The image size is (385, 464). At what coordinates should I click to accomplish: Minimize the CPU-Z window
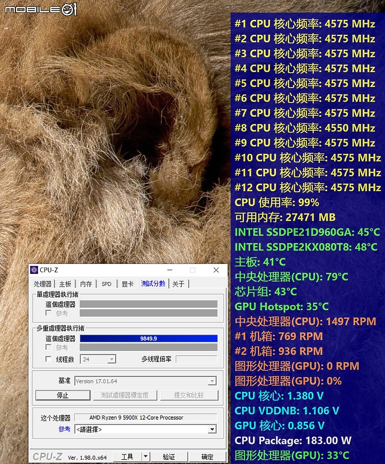coord(170,270)
